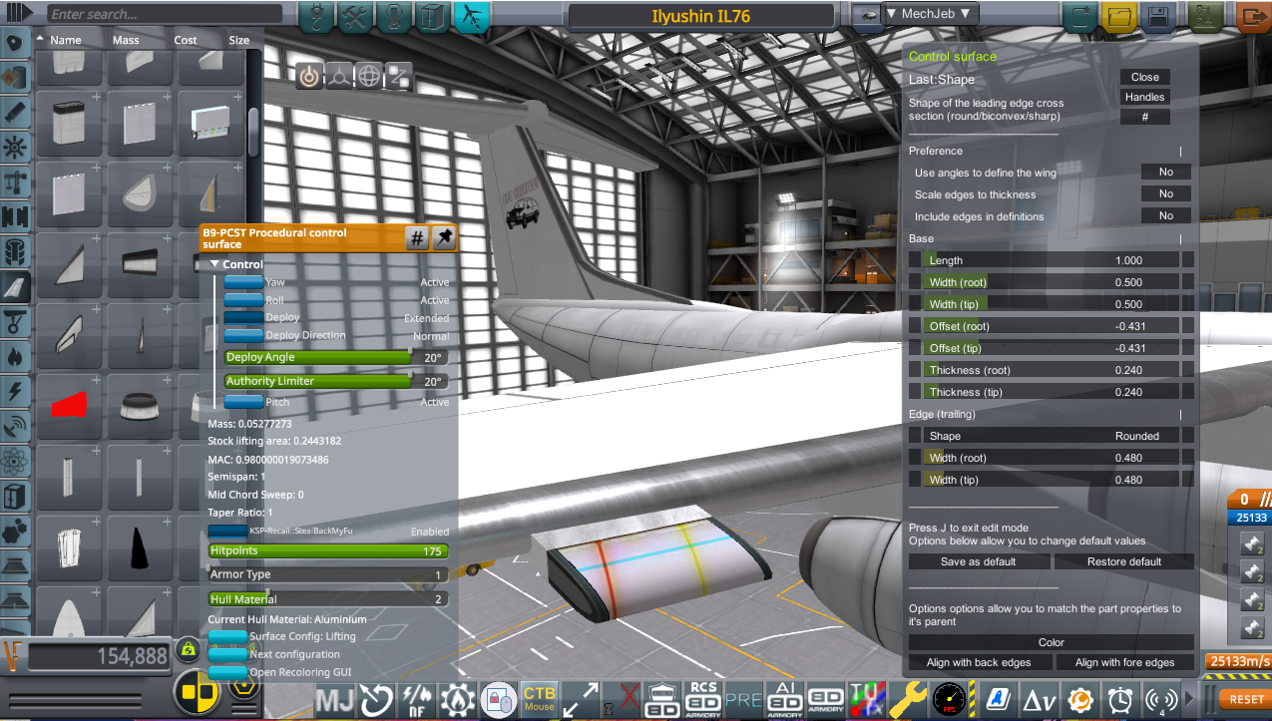Toggle KSP-Recall StealBackMyFunds Enabled button
Viewport: 1272px width, 721px height.
[227, 532]
